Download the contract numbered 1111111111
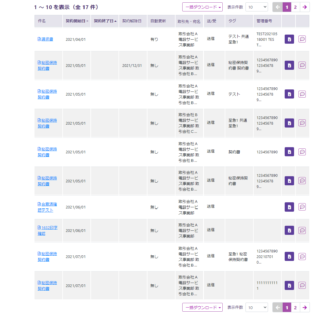The height and width of the screenshot is (314, 316). (x=289, y=285)
